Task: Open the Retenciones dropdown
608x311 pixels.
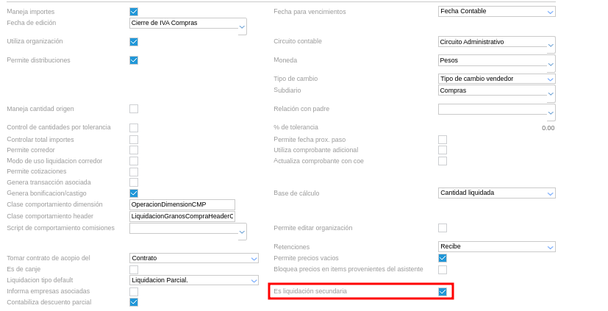Action: tap(551, 247)
